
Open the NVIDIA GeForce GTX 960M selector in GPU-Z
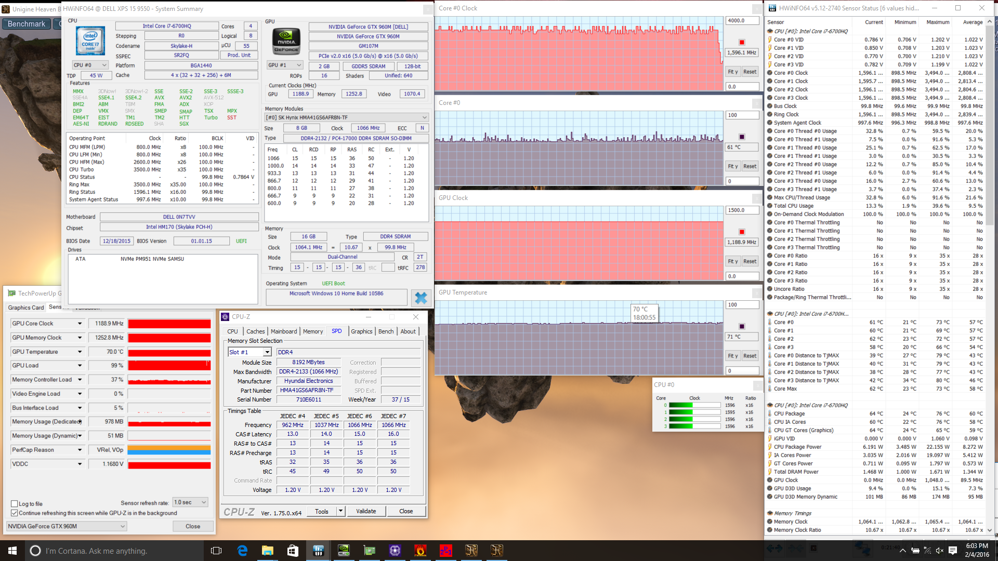point(66,526)
